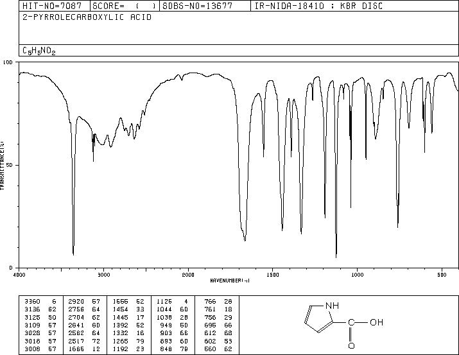Click the OH group in structure diagram

click(376, 322)
